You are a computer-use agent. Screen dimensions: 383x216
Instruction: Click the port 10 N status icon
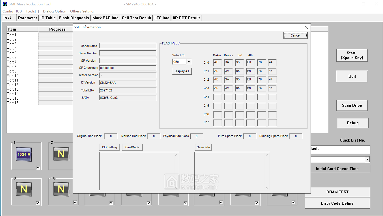(x=61, y=189)
